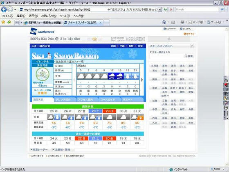The height and width of the screenshot is (172, 229).
Task: Click the Stop loading X icon
Action: click(x=171, y=9)
